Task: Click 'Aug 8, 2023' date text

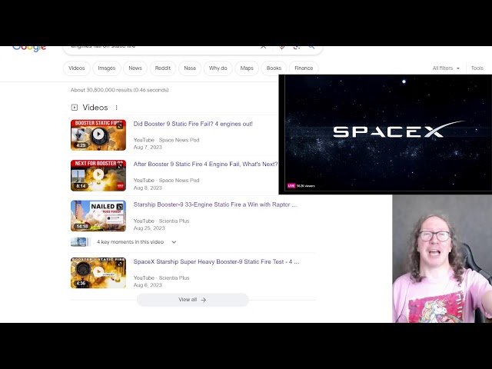Action: point(148,188)
